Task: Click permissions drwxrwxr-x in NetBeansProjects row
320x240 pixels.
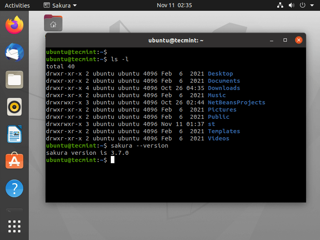Action: [64, 102]
